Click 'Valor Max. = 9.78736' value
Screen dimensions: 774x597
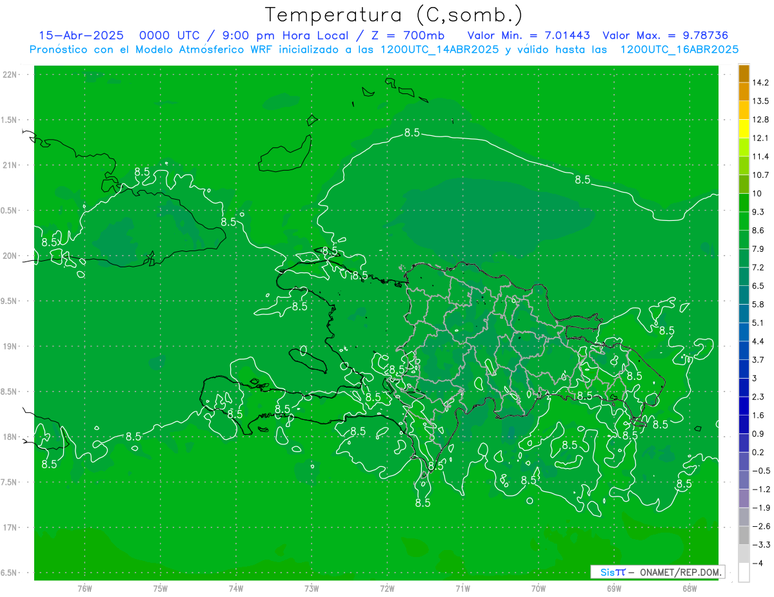coord(665,35)
